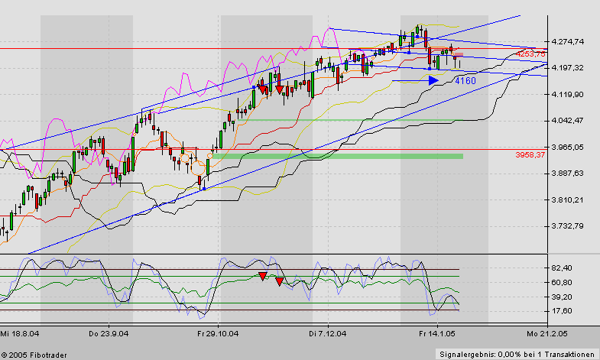Viewport: 600px width, 360px height.
Task: Click oscillator scale value 39,20
Action: coord(562,297)
